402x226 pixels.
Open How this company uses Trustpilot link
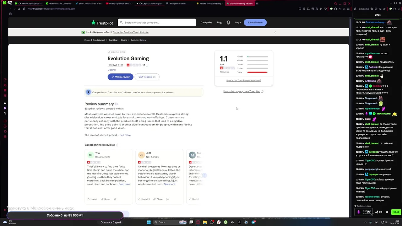pos(243,91)
